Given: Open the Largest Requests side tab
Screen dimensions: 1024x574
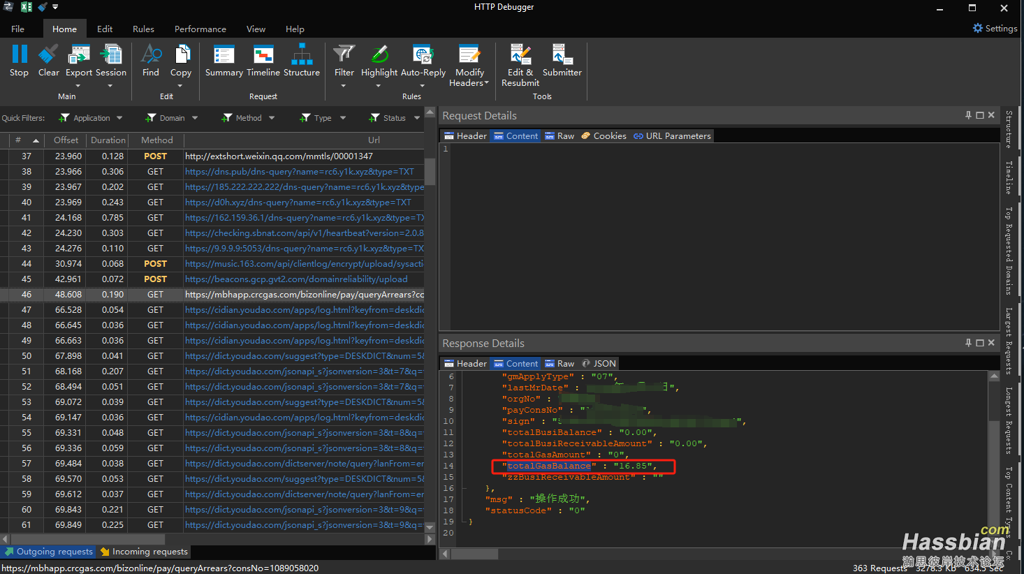Looking at the screenshot, I should coord(1009,341).
